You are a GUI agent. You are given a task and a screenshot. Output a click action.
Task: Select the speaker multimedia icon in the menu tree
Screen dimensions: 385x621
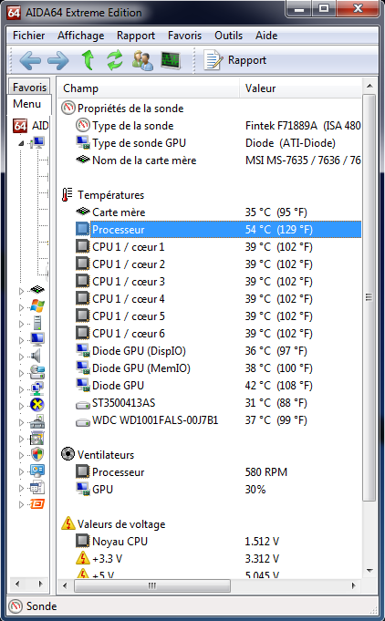click(36, 356)
